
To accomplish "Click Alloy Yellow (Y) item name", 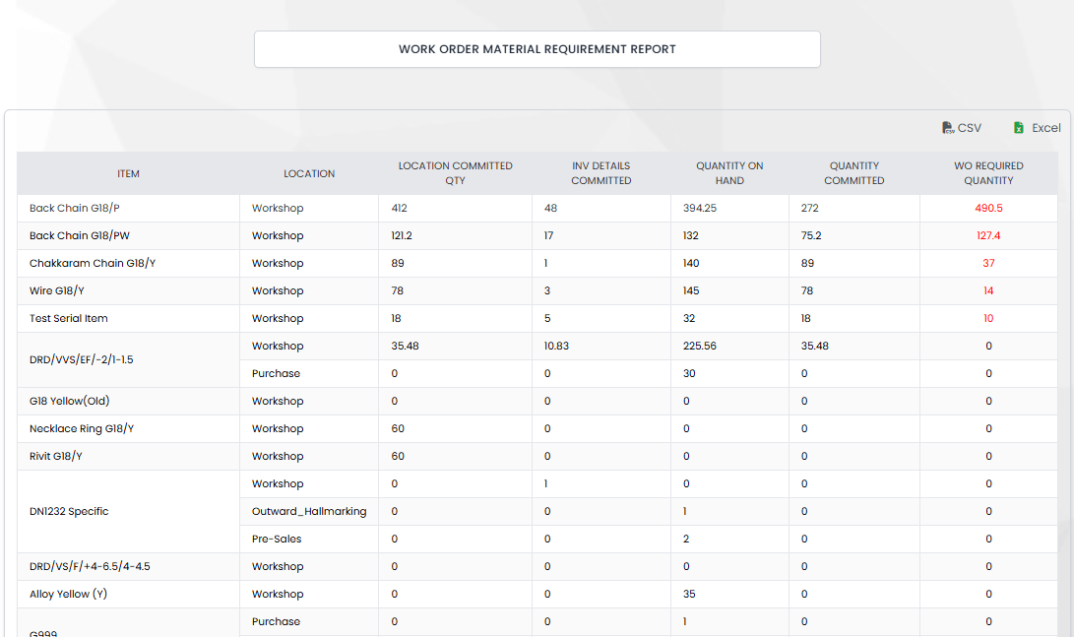I will coord(74,595).
